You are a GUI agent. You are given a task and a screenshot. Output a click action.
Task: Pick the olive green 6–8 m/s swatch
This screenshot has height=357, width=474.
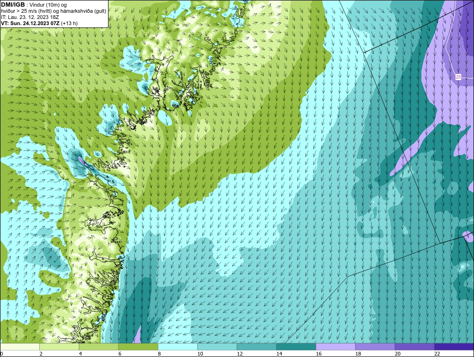(x=138, y=347)
